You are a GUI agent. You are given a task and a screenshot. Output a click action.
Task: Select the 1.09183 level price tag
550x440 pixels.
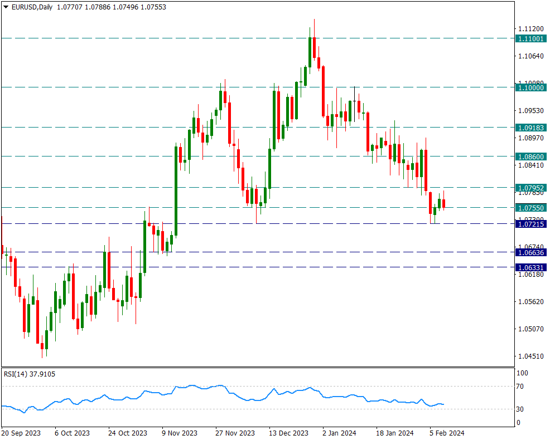530,128
